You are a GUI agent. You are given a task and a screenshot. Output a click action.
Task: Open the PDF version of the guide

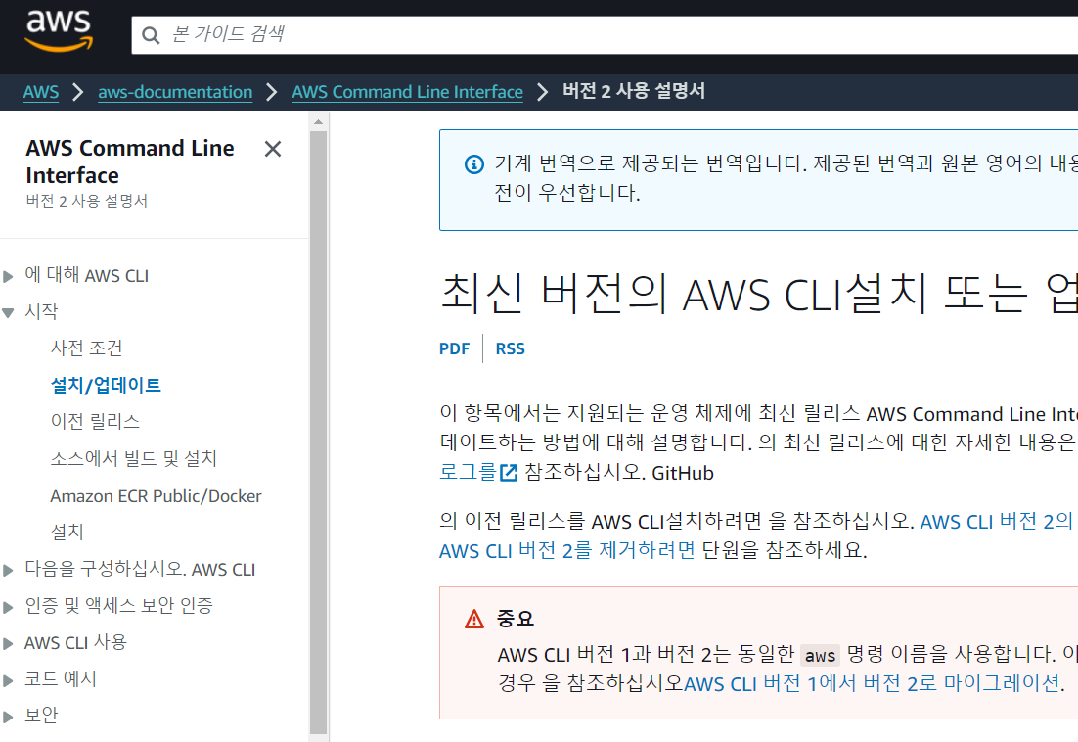pos(454,348)
